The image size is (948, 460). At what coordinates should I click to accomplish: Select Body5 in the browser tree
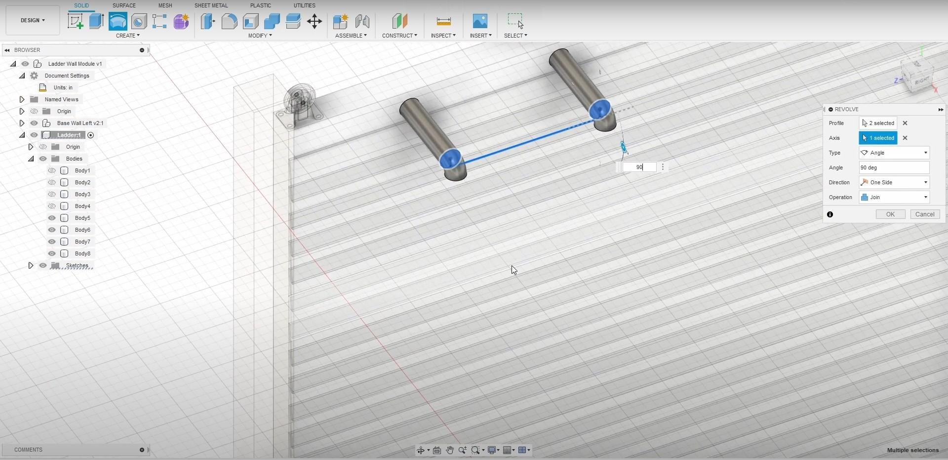click(x=82, y=218)
